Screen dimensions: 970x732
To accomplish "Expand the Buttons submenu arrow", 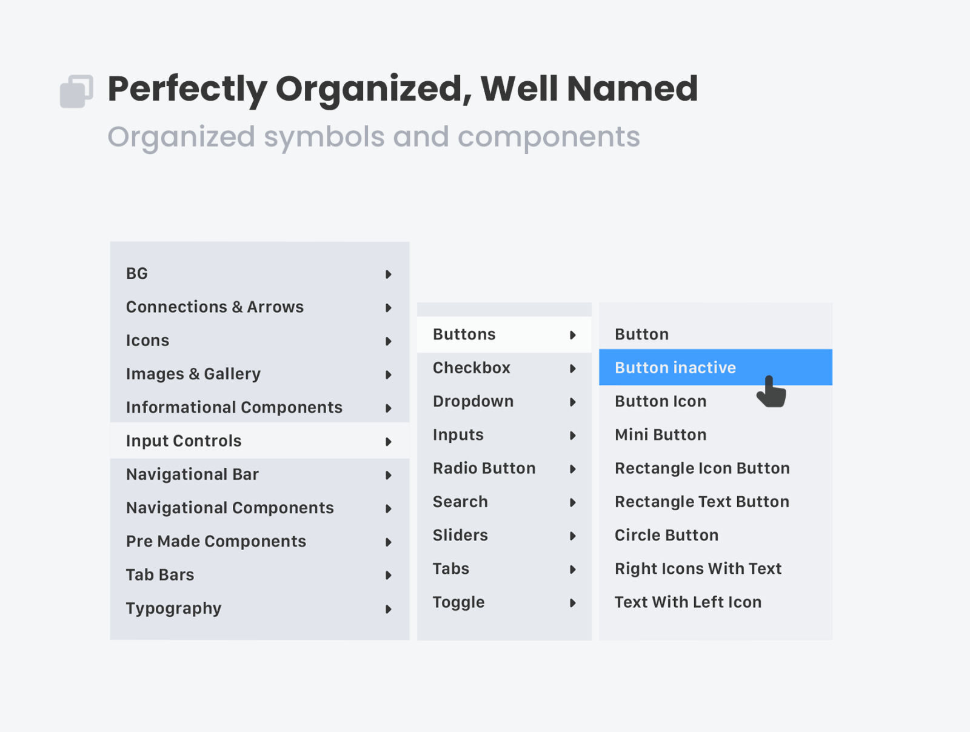I will [x=574, y=334].
